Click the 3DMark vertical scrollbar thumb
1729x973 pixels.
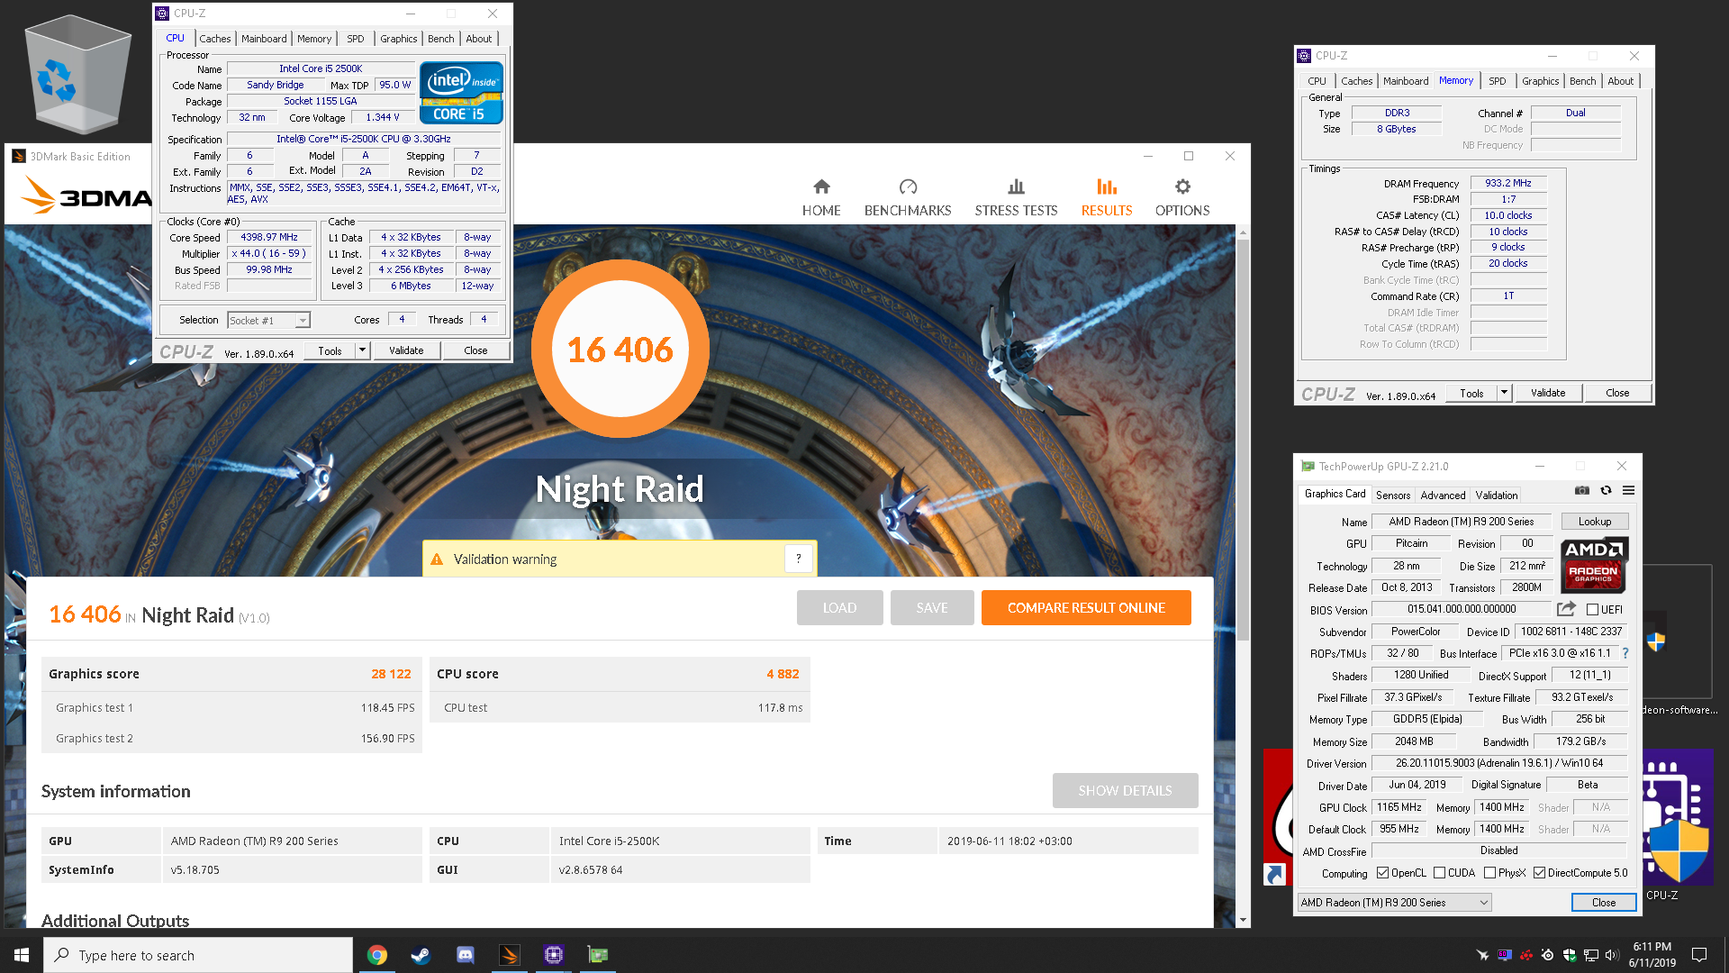[1243, 440]
